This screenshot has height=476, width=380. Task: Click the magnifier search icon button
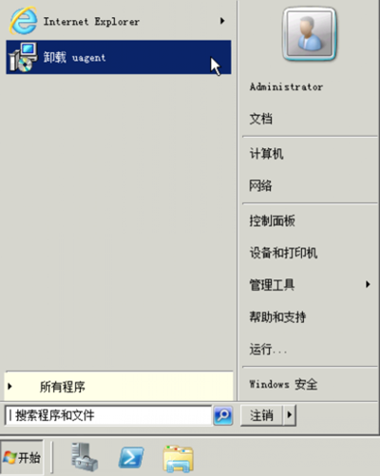tap(223, 415)
